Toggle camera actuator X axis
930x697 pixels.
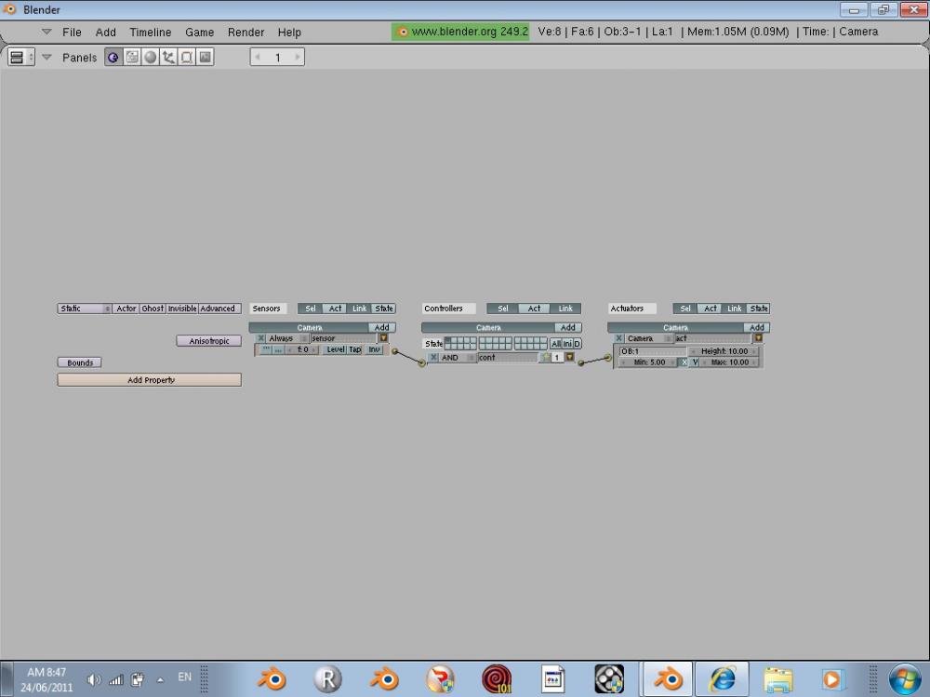tap(684, 362)
